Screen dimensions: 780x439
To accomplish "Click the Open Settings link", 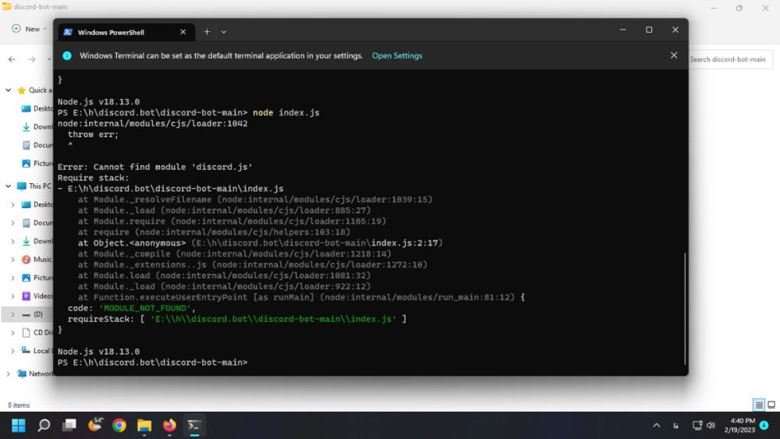I will [x=397, y=56].
